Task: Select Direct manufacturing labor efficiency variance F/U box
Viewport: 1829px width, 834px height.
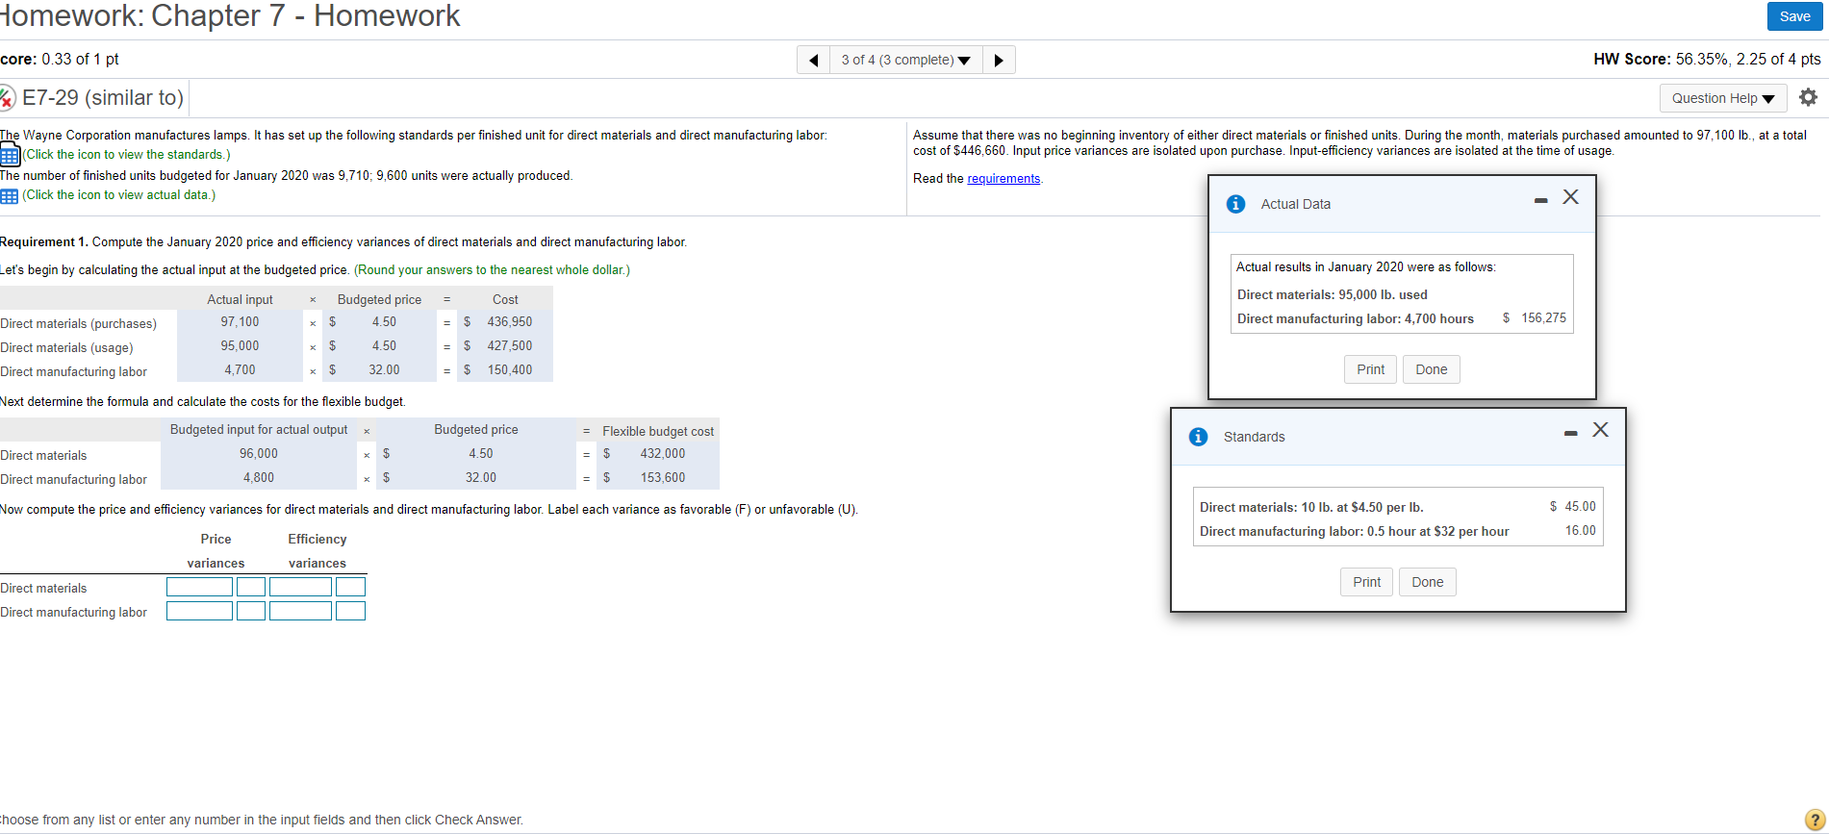Action: click(350, 611)
